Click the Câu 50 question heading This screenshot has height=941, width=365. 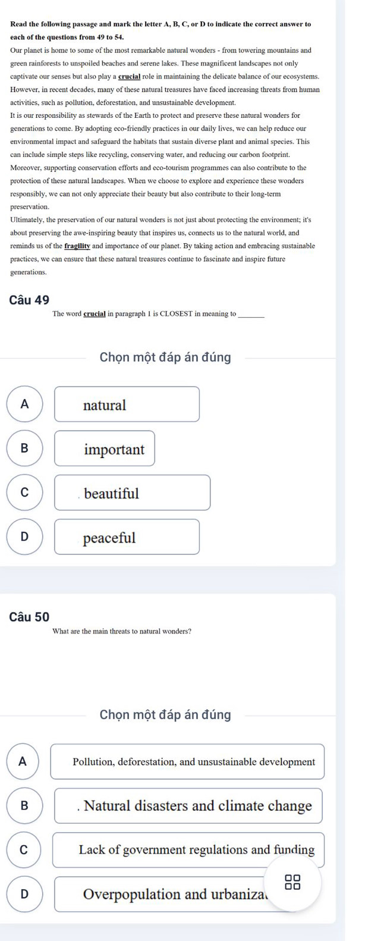coord(30,617)
